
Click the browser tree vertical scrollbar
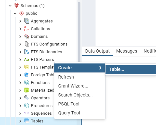[79, 32]
